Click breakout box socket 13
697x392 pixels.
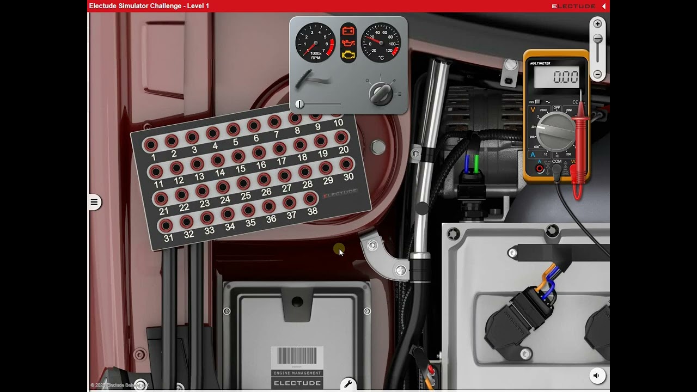197,164
